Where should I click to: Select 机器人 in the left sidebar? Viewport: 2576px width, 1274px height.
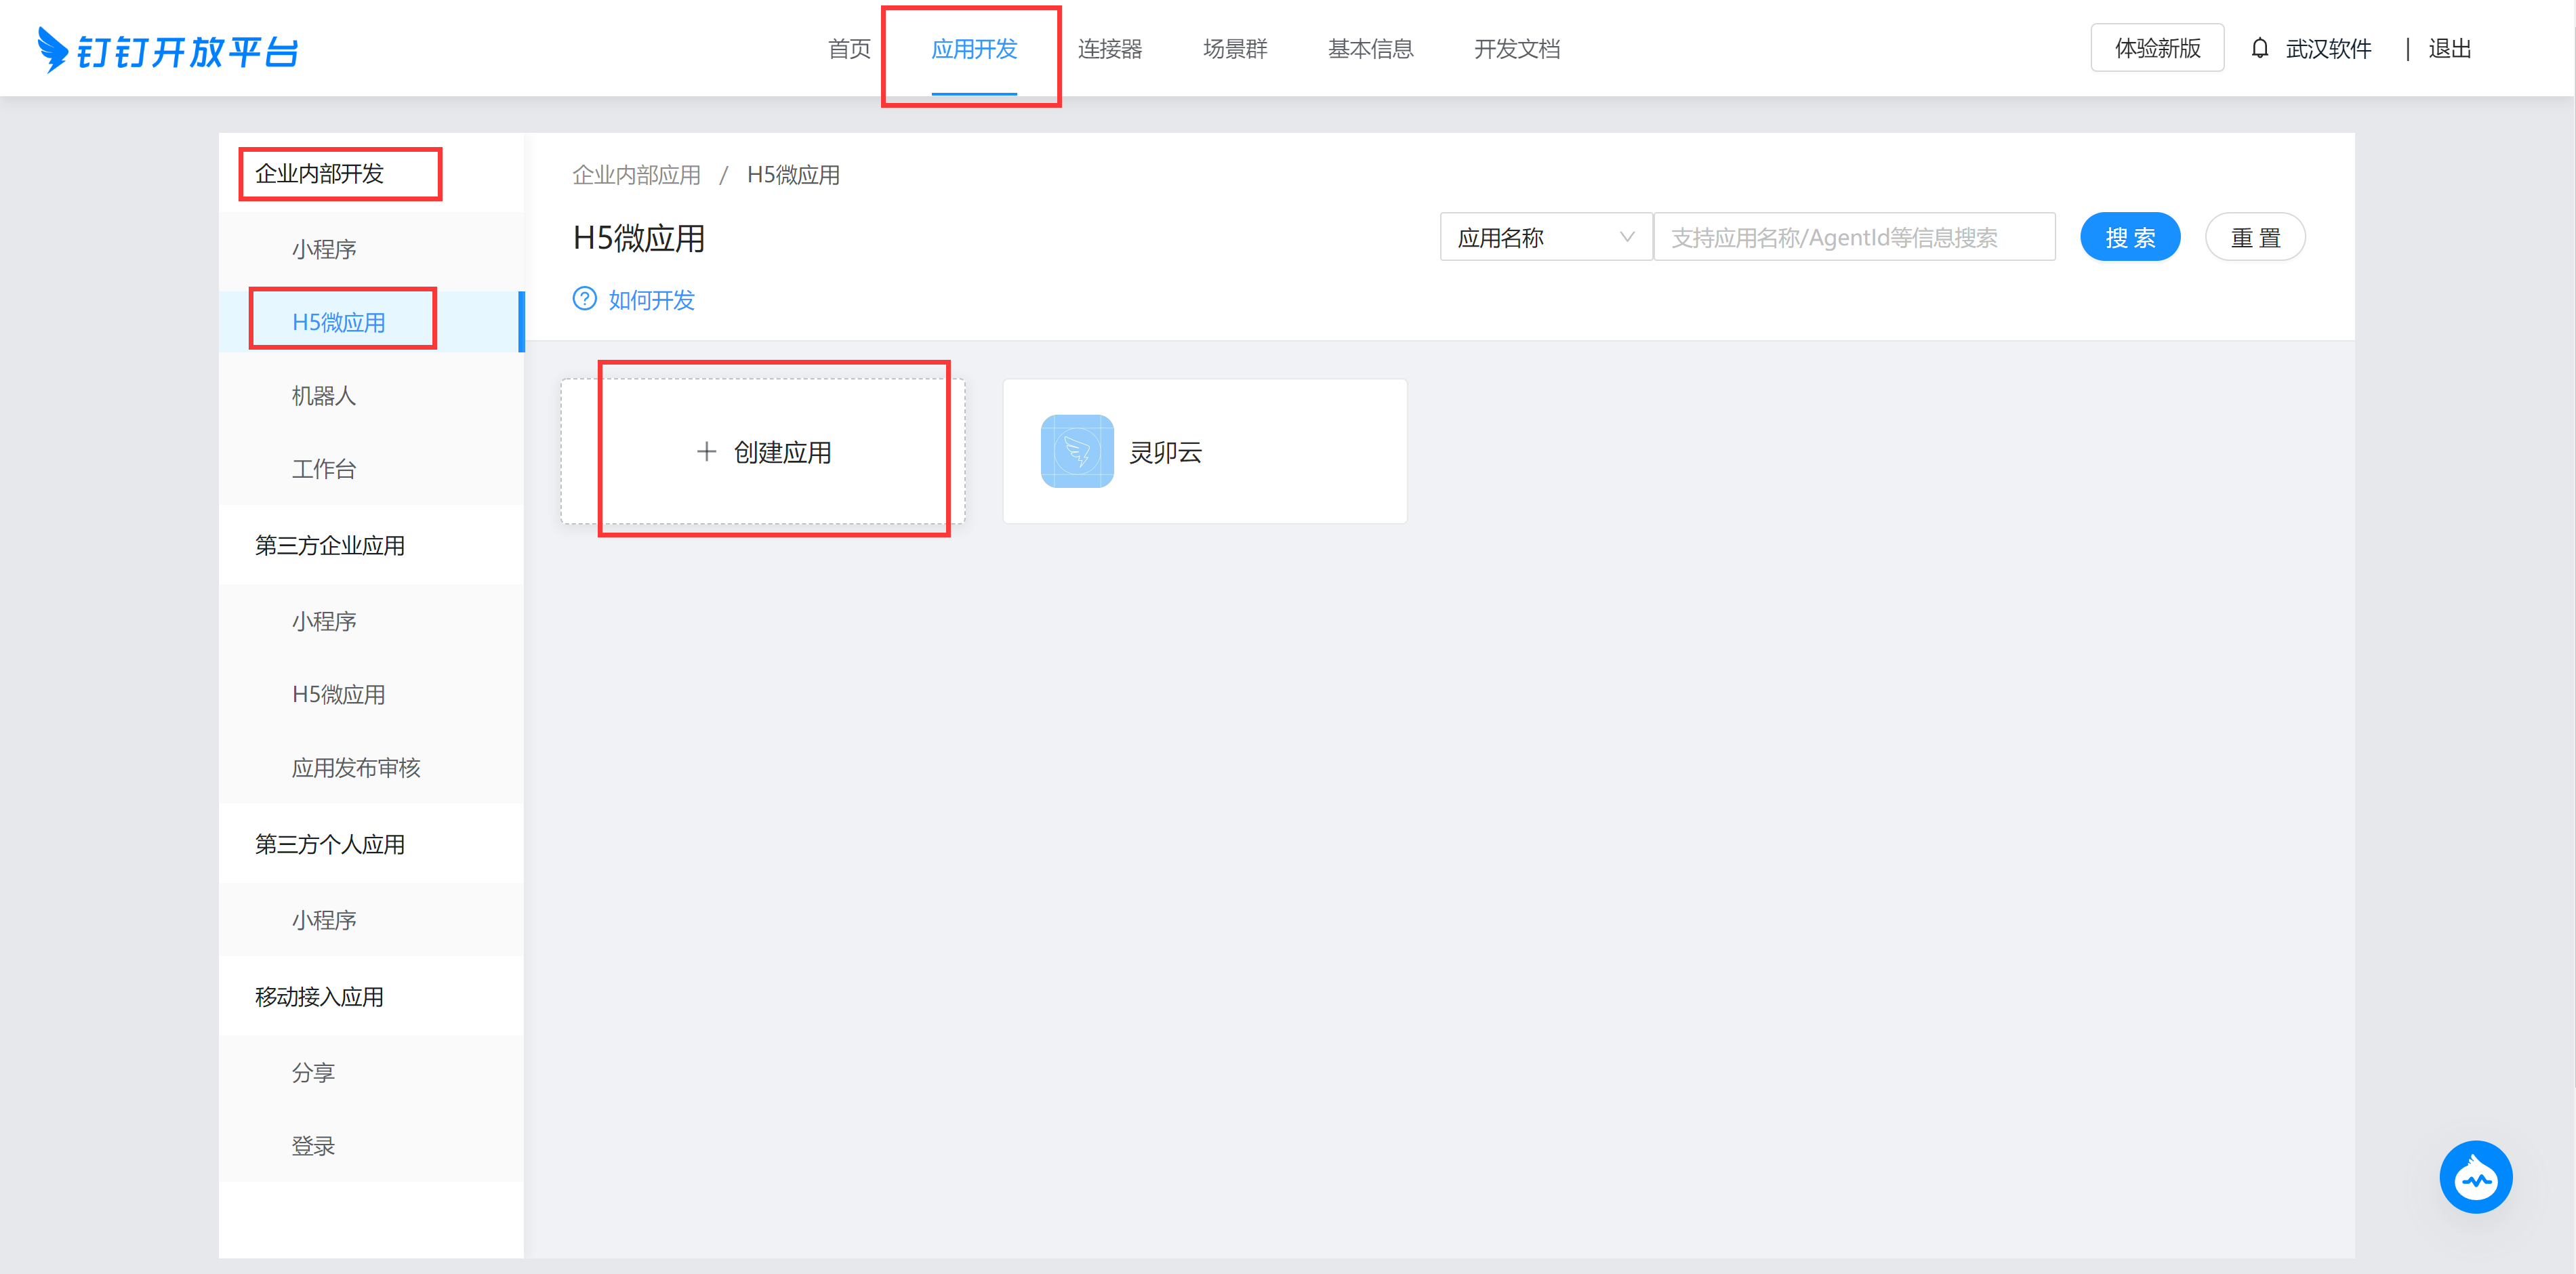(323, 396)
